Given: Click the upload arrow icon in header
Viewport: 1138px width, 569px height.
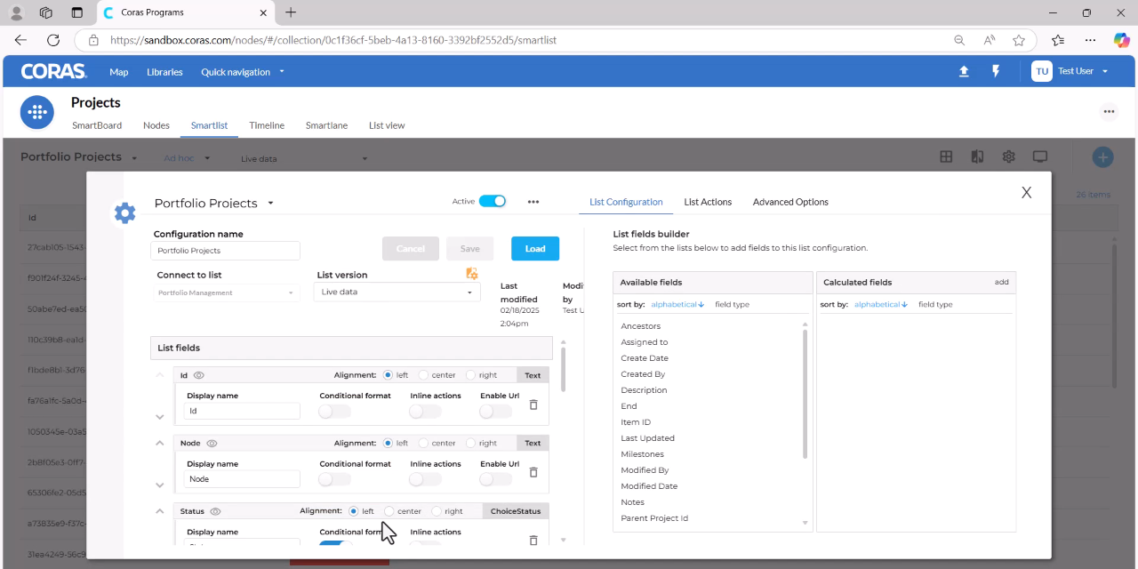Looking at the screenshot, I should [964, 71].
